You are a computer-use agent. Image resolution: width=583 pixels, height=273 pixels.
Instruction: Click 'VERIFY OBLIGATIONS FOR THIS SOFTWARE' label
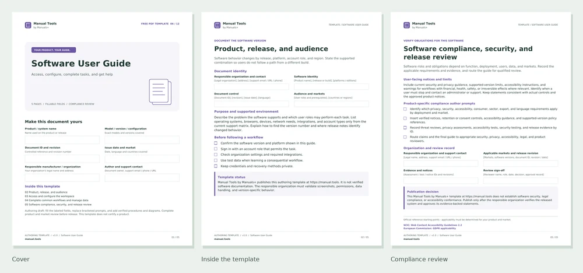pyautogui.click(x=434, y=40)
